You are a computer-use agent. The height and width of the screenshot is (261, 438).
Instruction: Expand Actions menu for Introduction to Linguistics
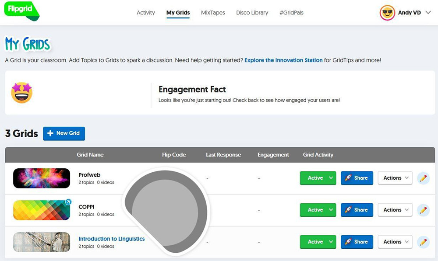click(x=395, y=242)
